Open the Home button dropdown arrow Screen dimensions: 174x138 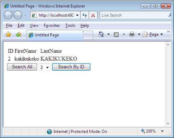click(108, 34)
